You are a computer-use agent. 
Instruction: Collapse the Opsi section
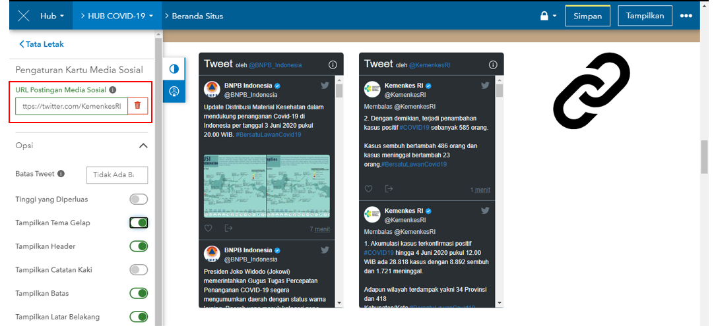coord(143,146)
